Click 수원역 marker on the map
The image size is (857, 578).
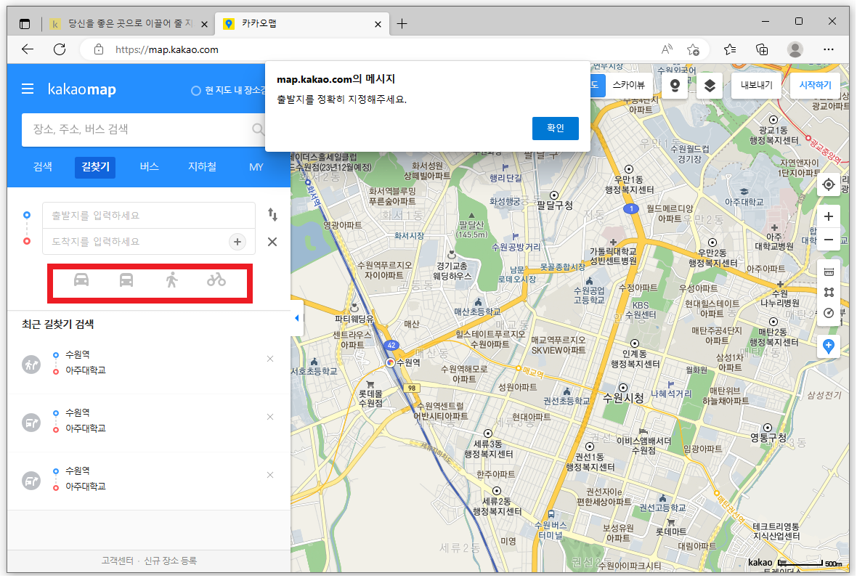click(x=390, y=362)
